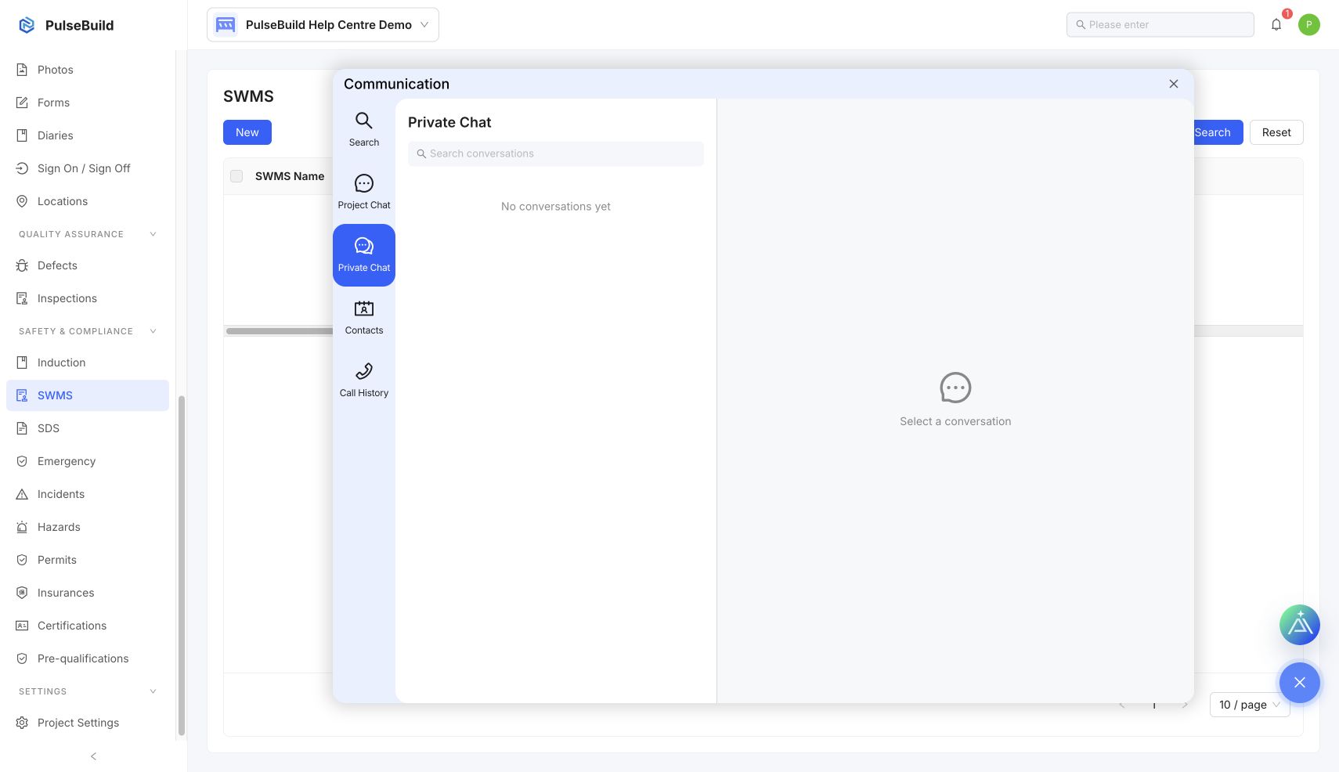Select SWMS in the sidebar

point(88,395)
